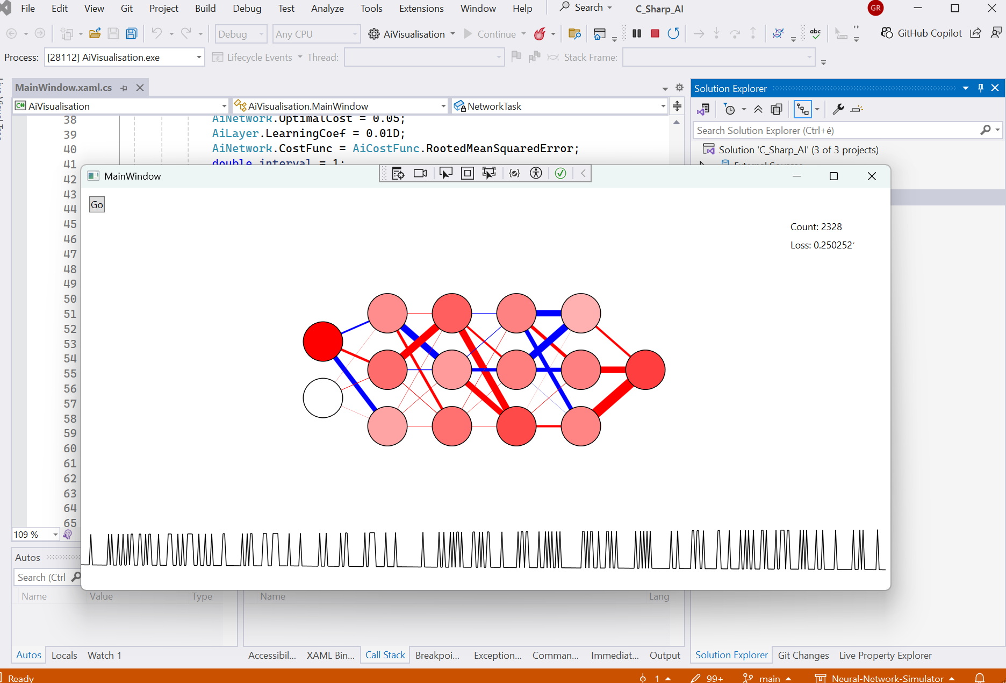Viewport: 1006px width, 683px height.
Task: Click the Stop Debugging red square
Action: tap(655, 34)
